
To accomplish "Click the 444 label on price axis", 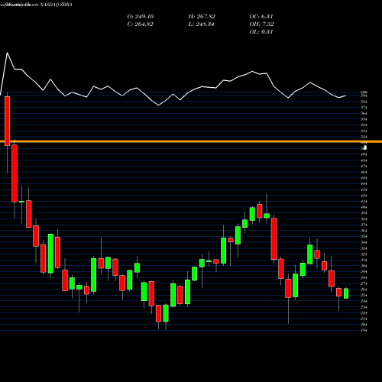I will [364, 184].
